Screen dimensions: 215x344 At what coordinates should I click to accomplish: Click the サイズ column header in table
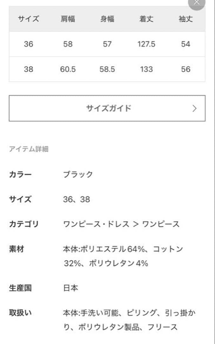28,19
